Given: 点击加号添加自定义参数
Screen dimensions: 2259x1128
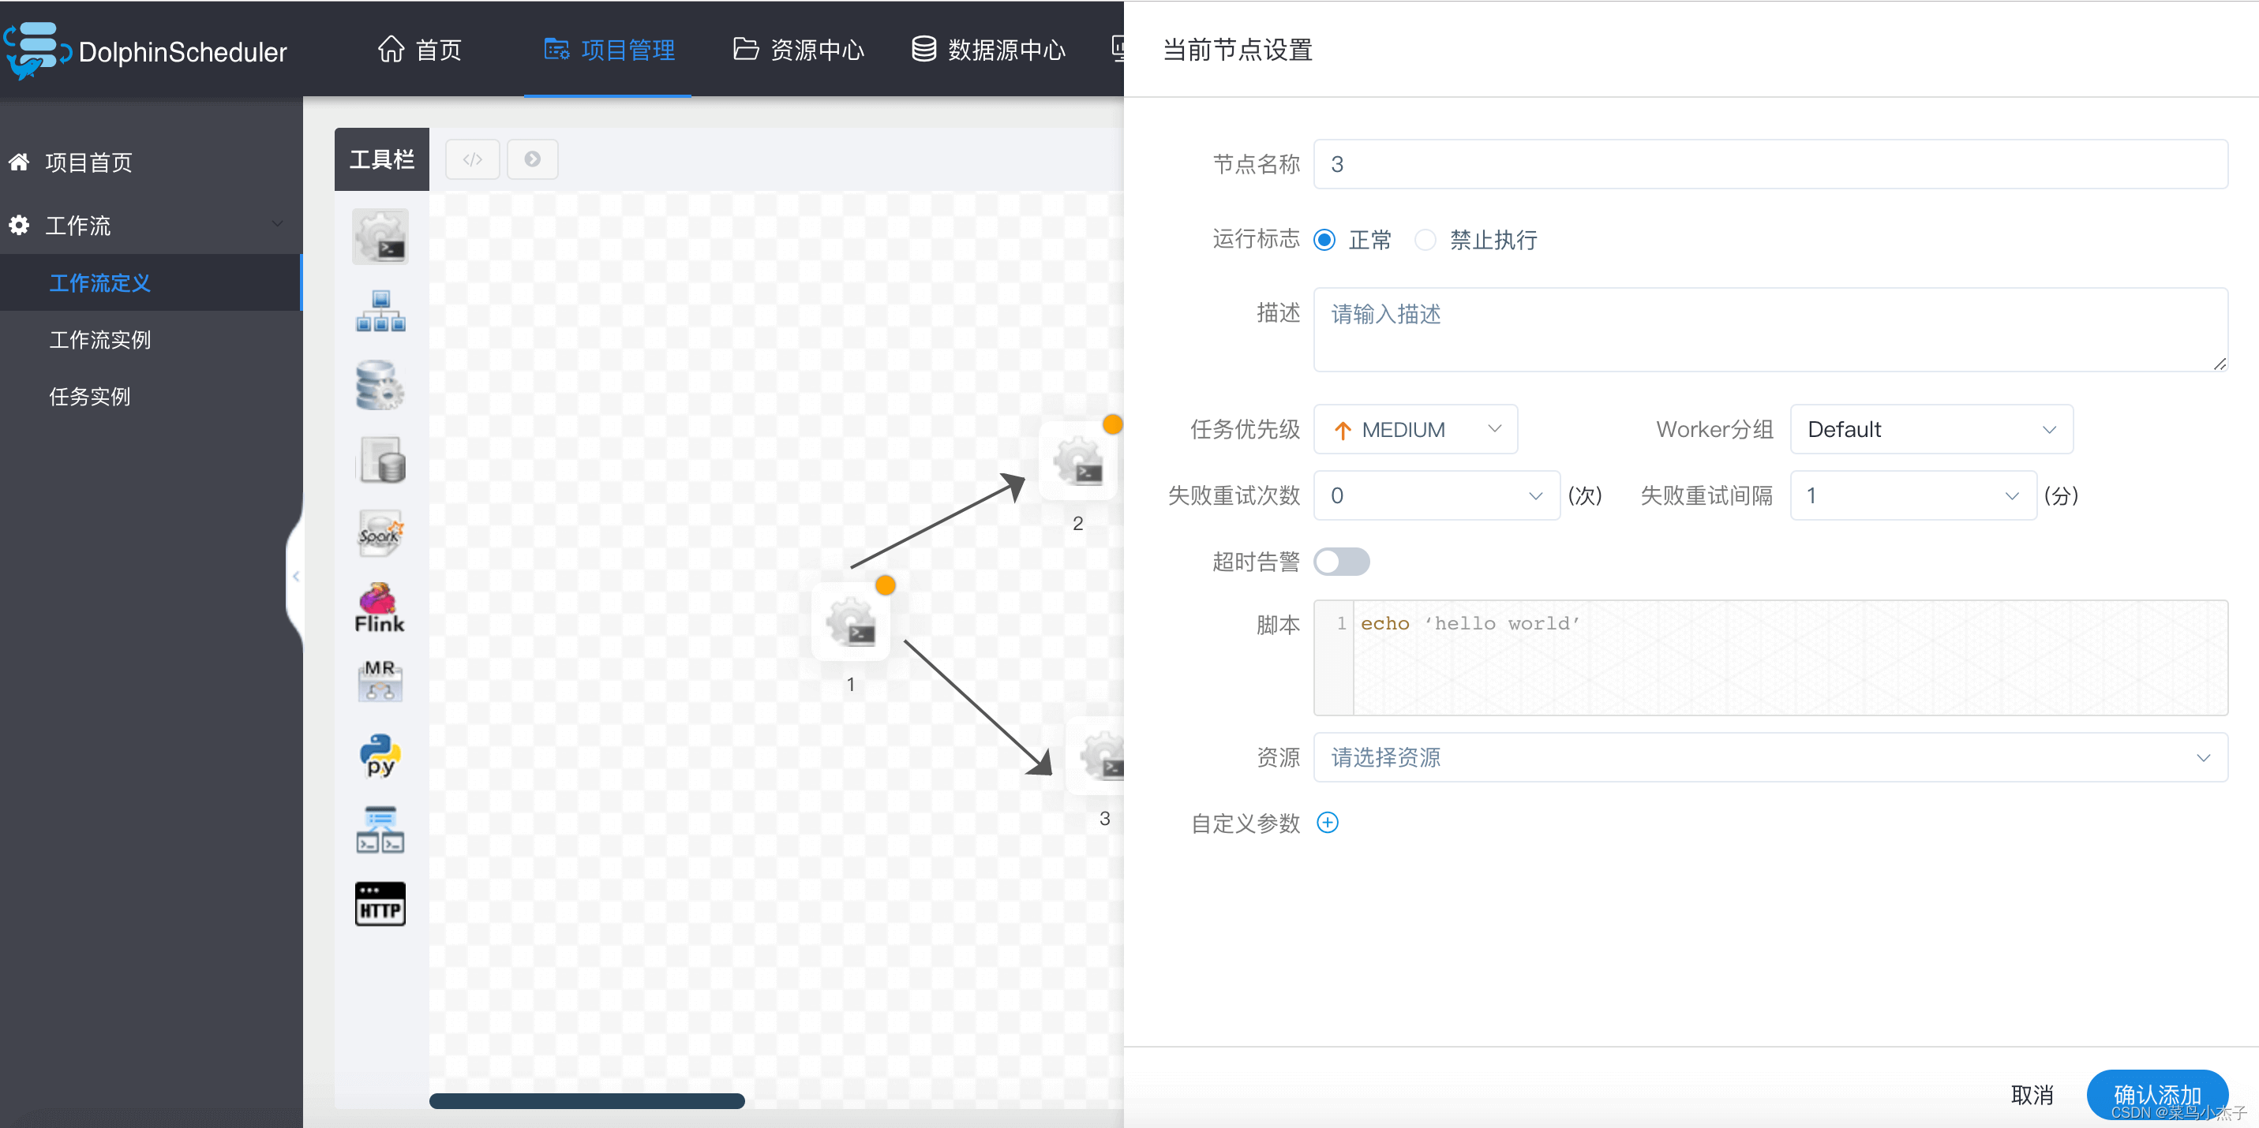Looking at the screenshot, I should (1328, 822).
